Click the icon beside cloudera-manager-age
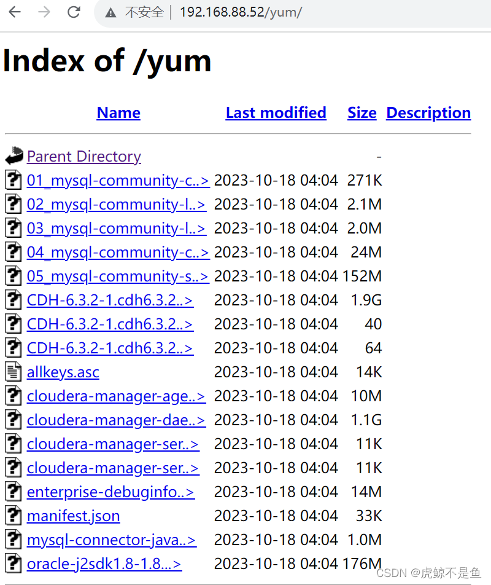 pos(14,396)
